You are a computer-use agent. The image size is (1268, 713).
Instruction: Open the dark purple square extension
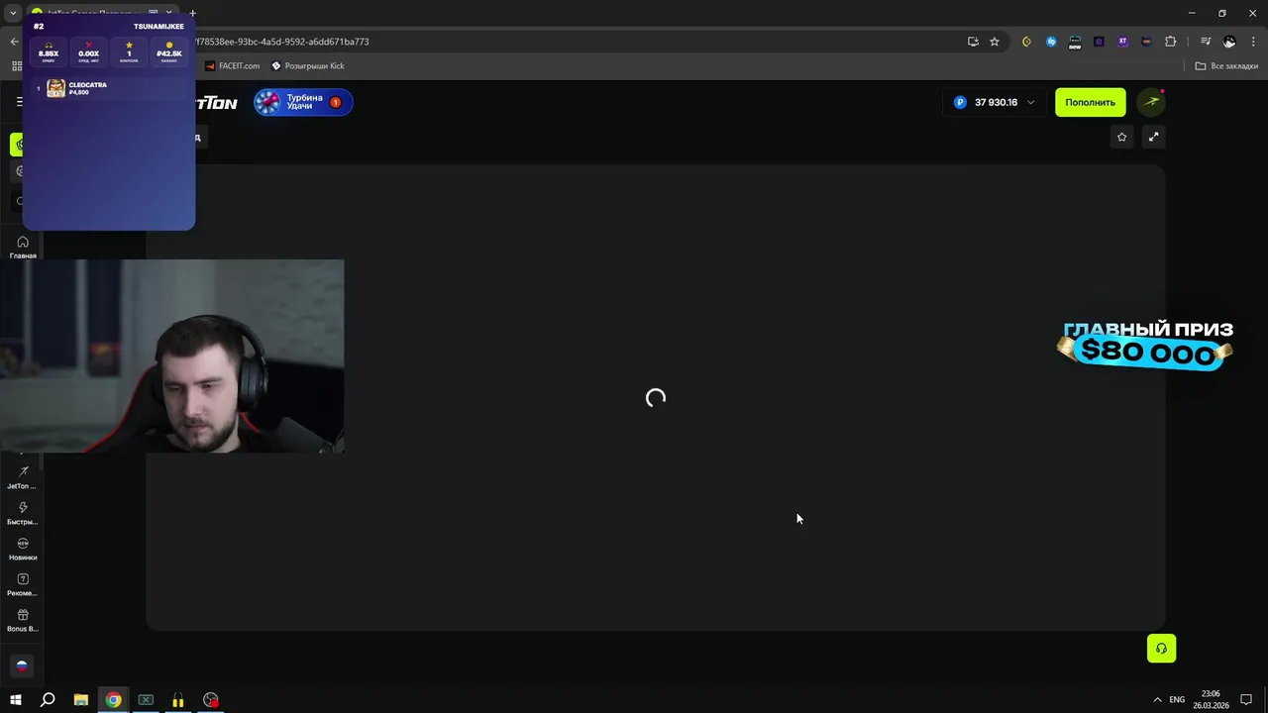1099,42
